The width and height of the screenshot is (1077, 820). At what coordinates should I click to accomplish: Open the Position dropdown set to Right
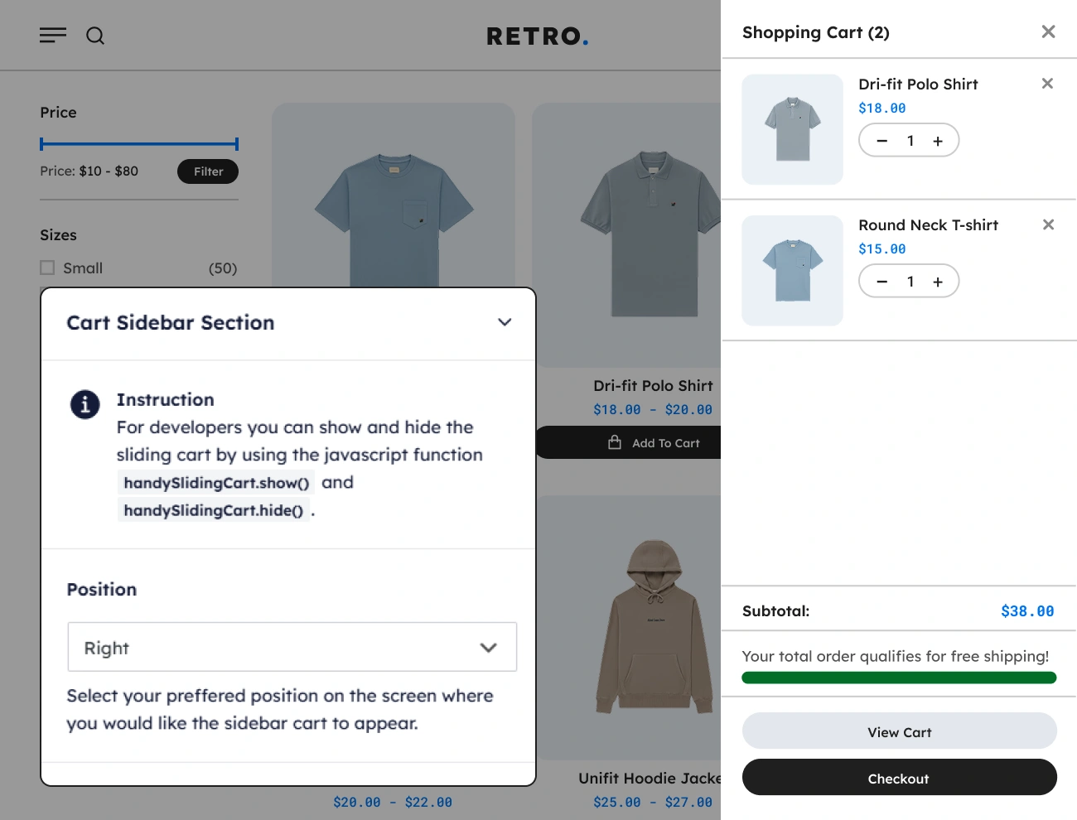(x=292, y=647)
